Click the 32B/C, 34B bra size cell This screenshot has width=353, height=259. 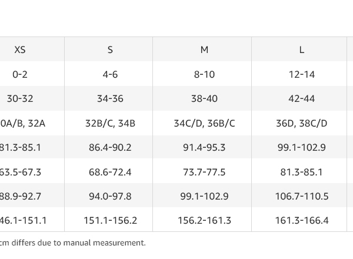(x=110, y=124)
